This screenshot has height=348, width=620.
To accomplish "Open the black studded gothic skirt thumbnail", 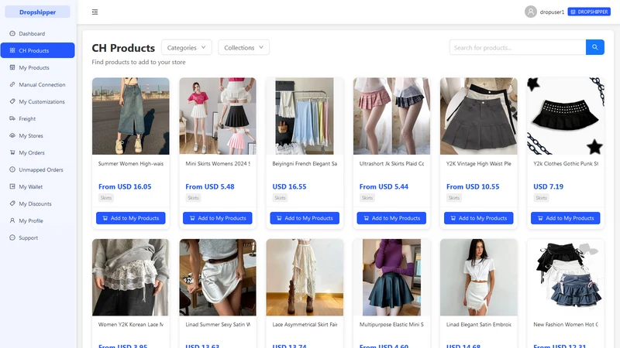I will [566, 116].
